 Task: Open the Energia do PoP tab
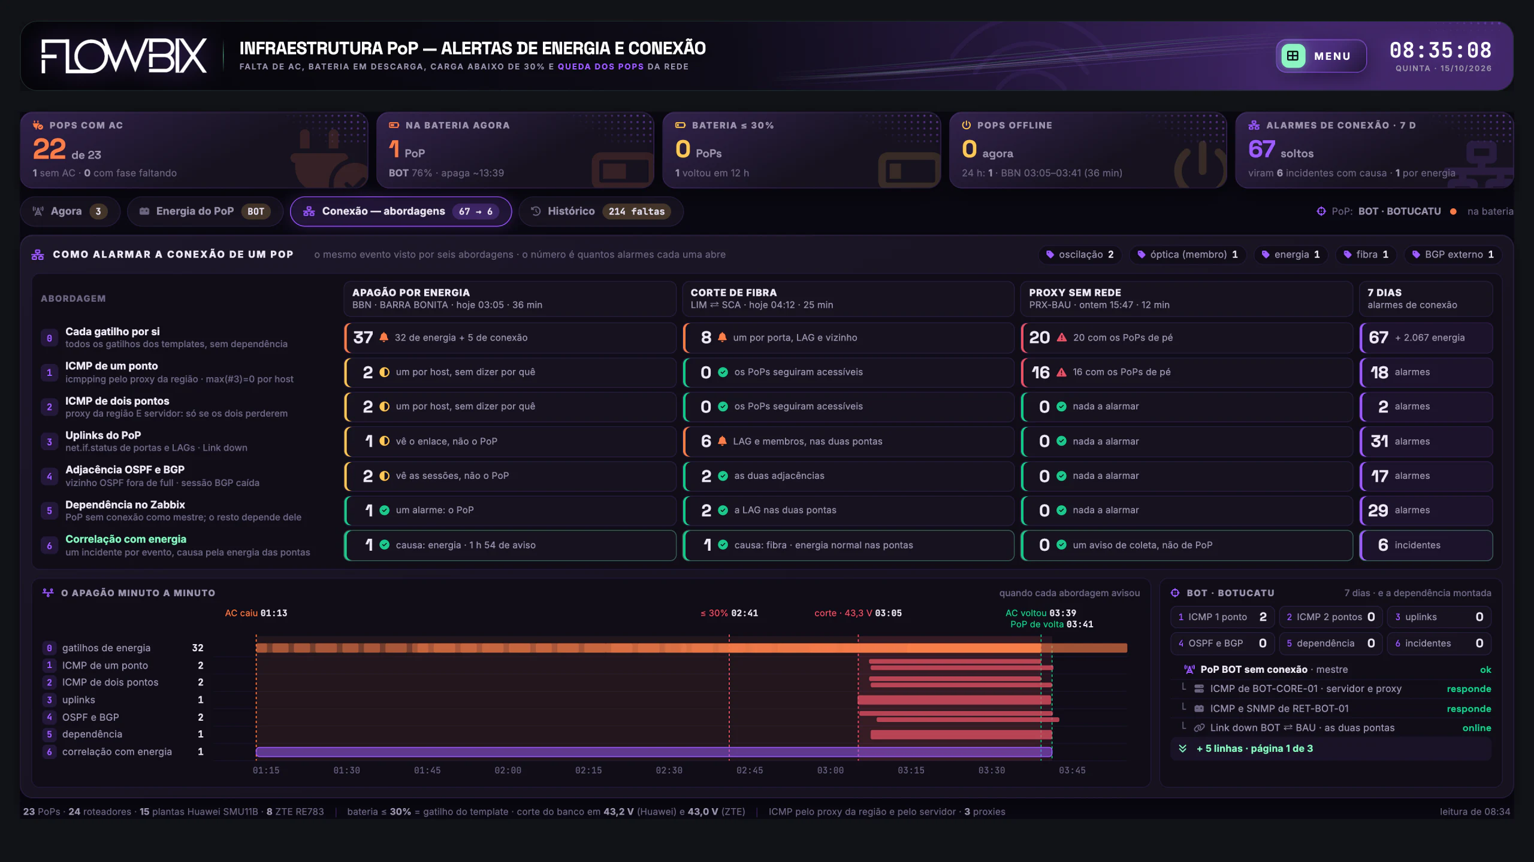click(205, 211)
